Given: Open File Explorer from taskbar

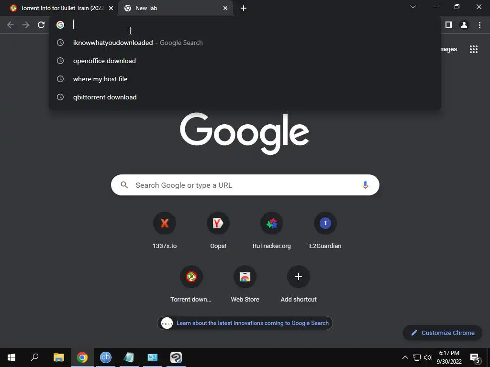Looking at the screenshot, I should click(58, 357).
